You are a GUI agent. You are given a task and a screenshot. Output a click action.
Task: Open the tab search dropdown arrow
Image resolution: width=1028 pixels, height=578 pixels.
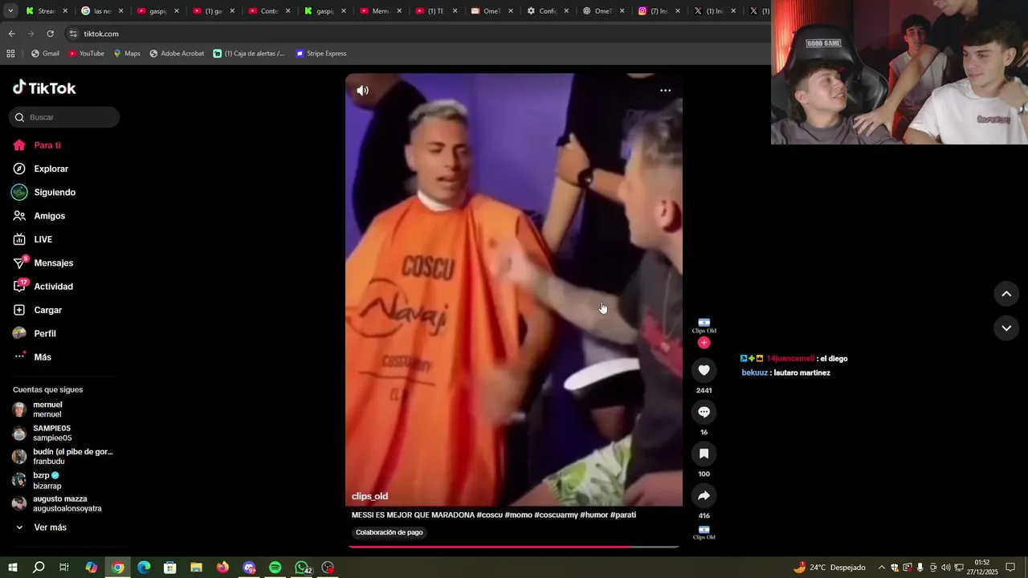point(10,11)
